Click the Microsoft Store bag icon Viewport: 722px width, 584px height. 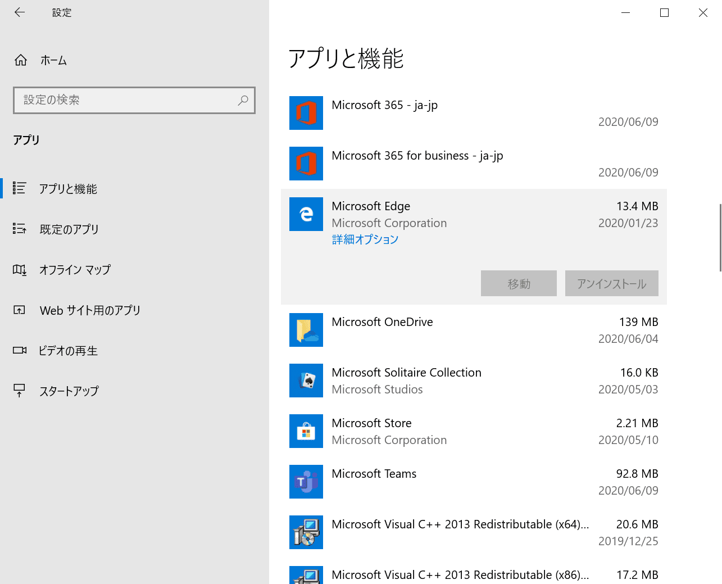[x=306, y=431]
